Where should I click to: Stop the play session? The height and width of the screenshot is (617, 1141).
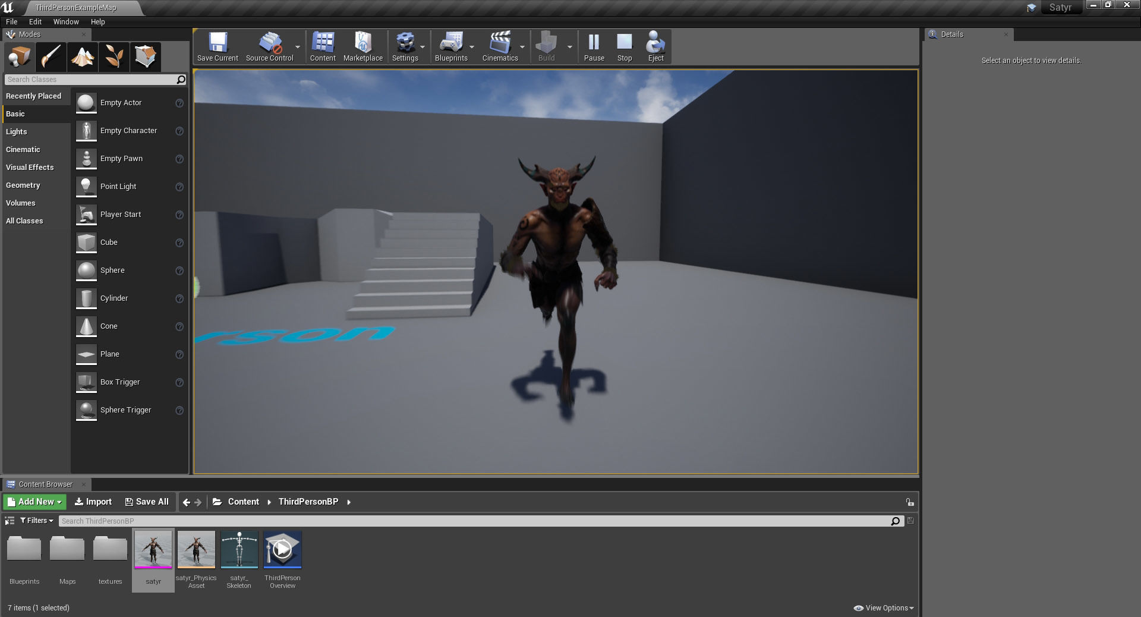625,47
